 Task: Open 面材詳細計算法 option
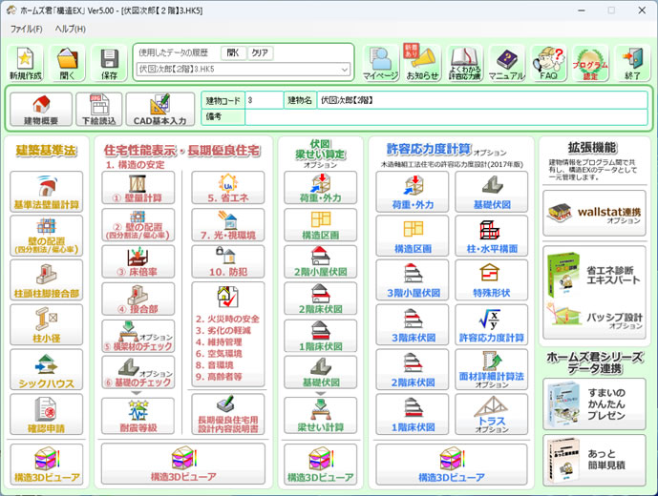pyautogui.click(x=492, y=370)
